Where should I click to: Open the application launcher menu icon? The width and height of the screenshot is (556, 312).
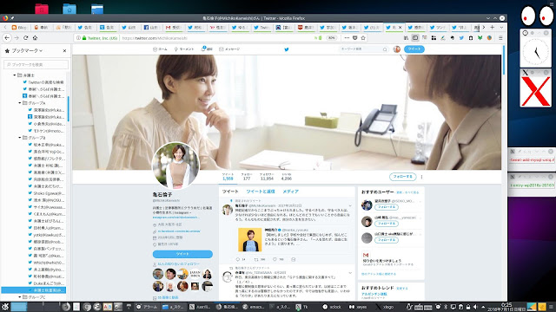click(5, 306)
